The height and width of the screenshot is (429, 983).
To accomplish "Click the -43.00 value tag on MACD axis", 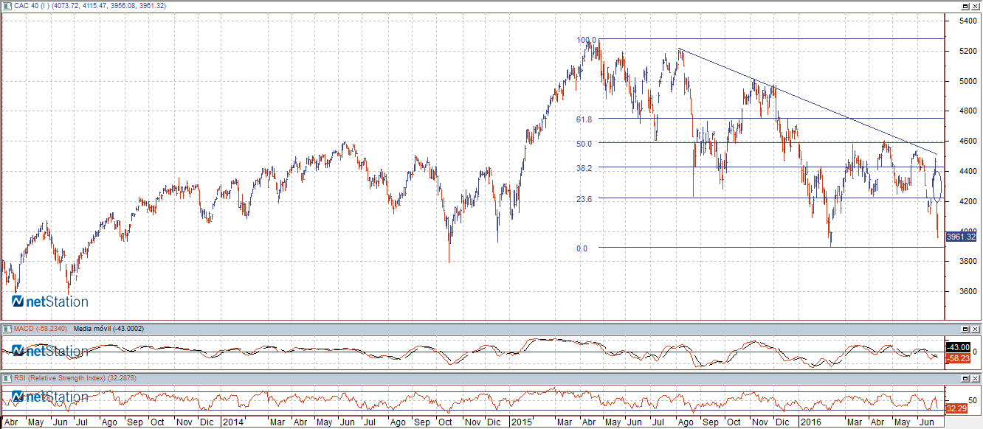I will click(x=959, y=346).
